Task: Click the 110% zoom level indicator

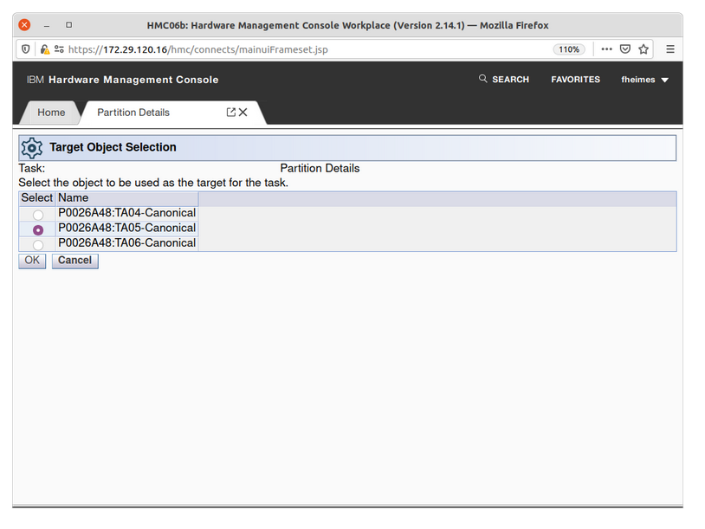Action: tap(569, 49)
